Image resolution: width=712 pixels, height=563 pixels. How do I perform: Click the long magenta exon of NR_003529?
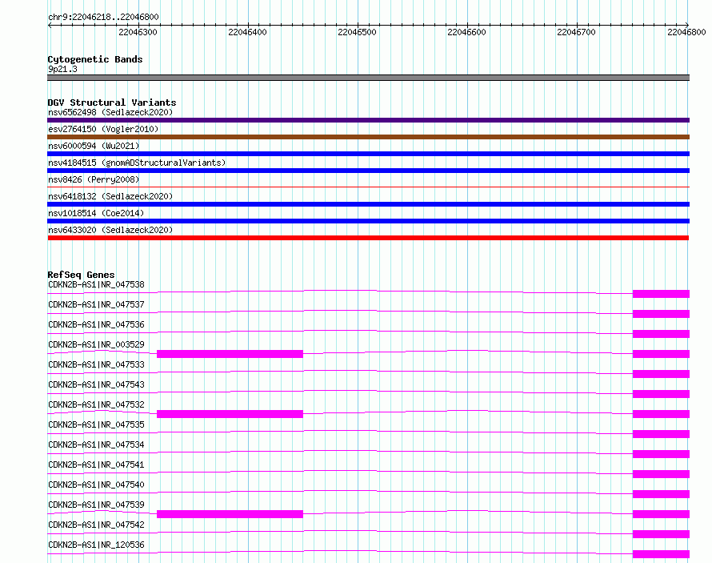click(x=230, y=354)
